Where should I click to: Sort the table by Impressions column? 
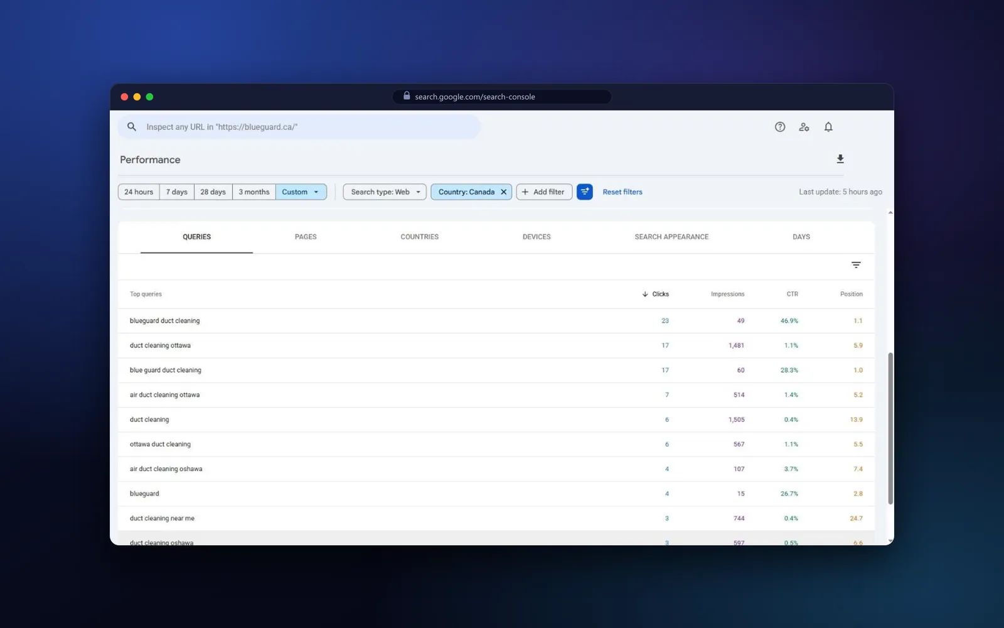click(x=727, y=294)
